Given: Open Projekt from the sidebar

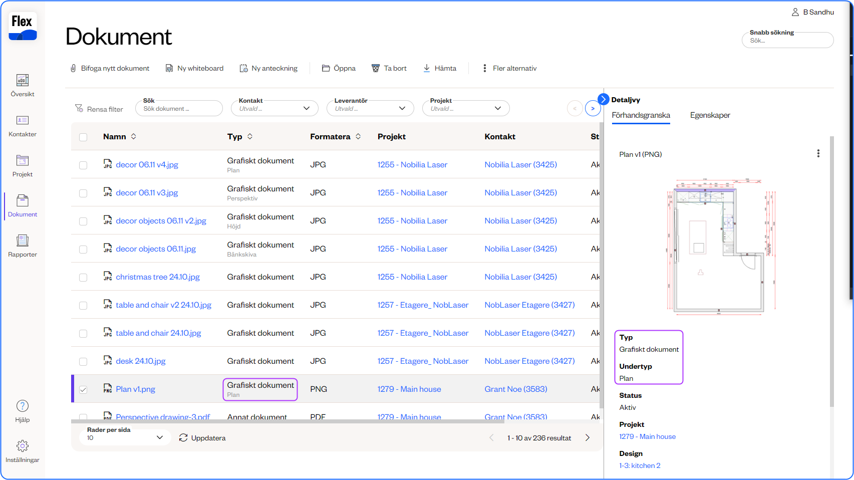Looking at the screenshot, I should coord(22,160).
